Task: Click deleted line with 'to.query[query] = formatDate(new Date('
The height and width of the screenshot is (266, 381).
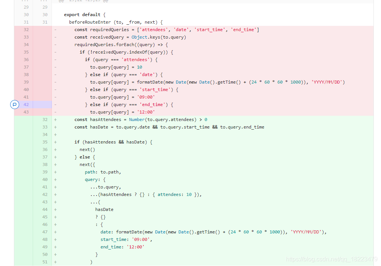Action: 217,82
